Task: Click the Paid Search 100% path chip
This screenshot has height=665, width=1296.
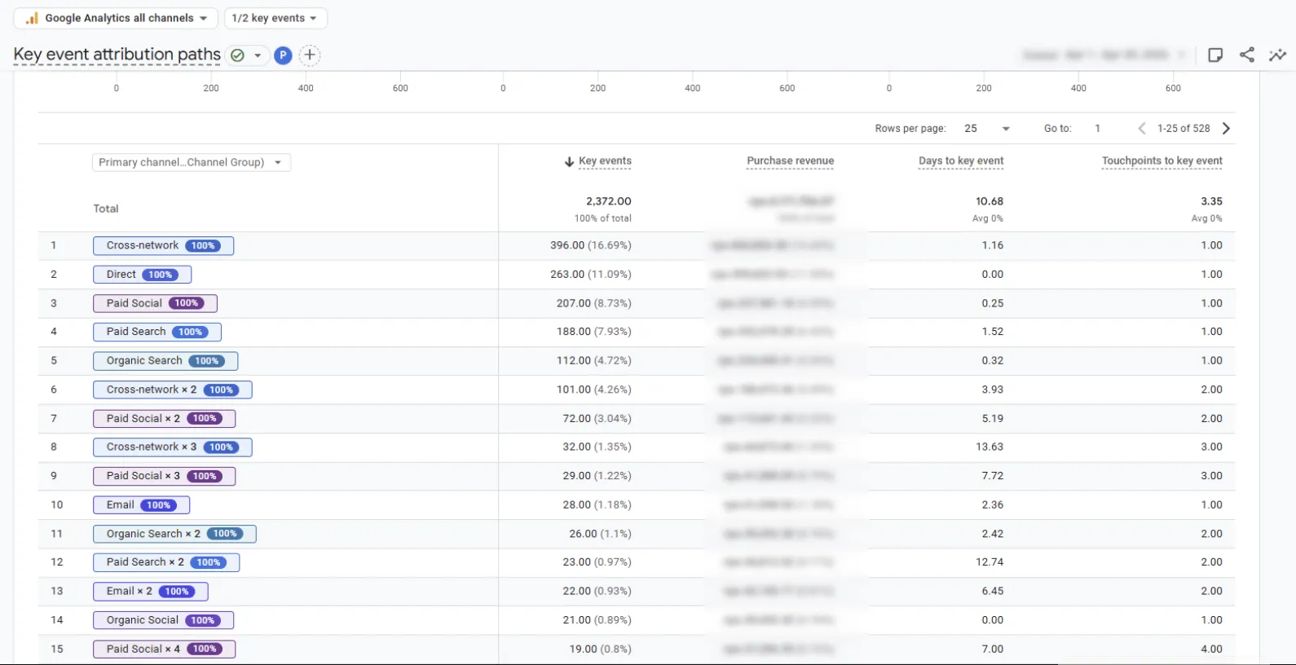Action: pyautogui.click(x=156, y=332)
